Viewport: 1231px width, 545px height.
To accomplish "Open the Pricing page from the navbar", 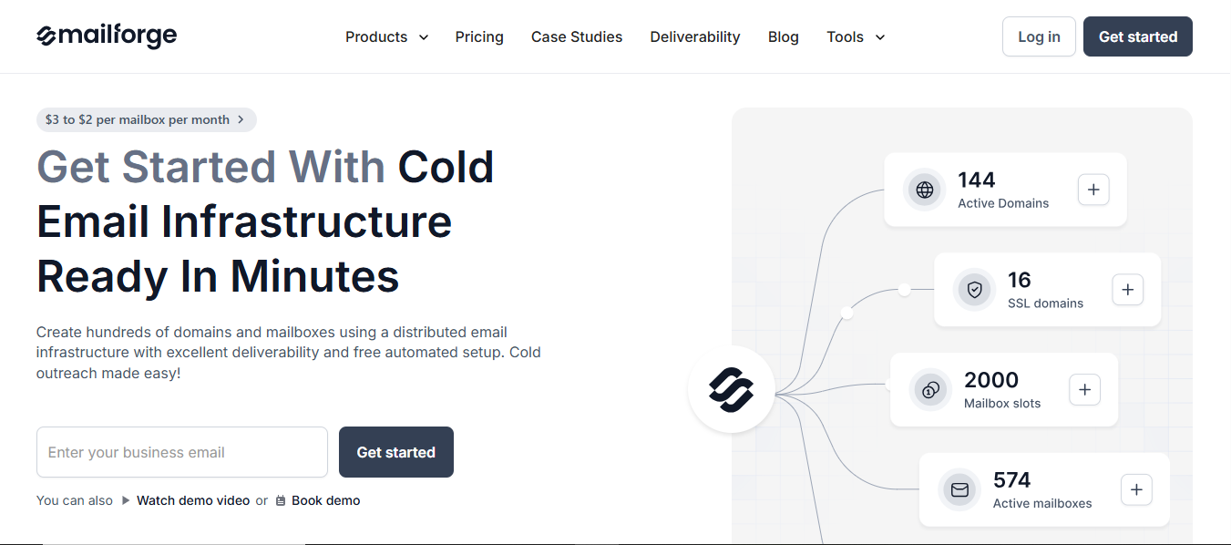I will 479,36.
